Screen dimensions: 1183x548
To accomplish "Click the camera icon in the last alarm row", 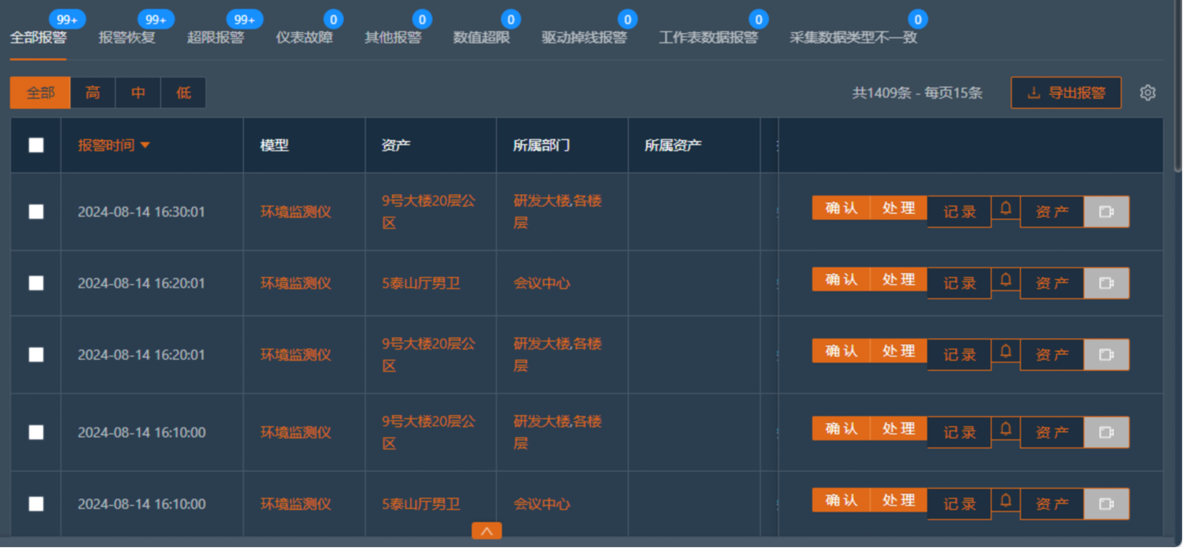I will 1107,503.
